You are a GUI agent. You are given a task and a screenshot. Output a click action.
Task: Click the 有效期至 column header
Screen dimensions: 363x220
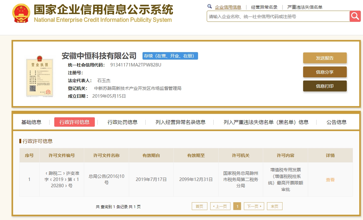point(196,155)
